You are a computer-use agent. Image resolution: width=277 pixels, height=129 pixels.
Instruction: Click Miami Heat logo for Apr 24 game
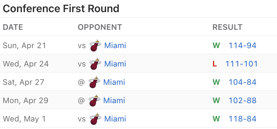95,64
